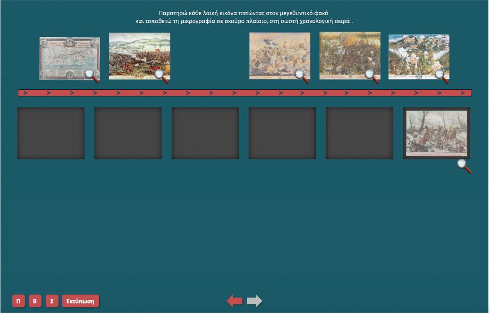Click the Π button

click(18, 301)
